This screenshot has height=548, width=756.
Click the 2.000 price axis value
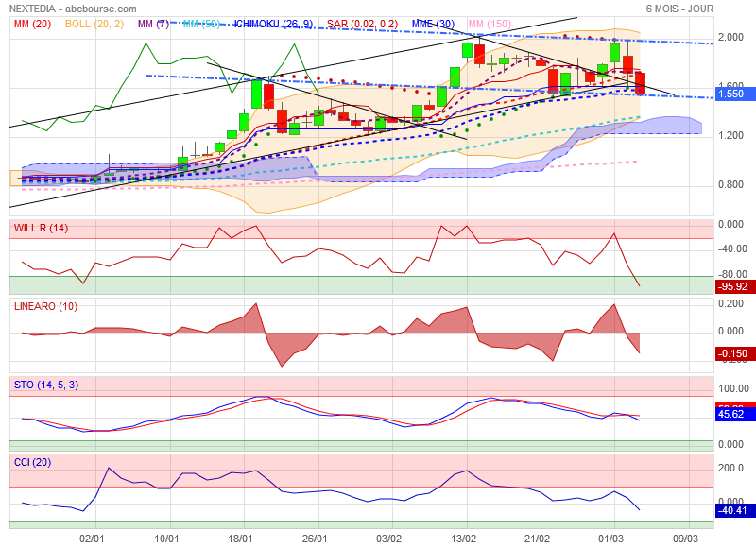(x=730, y=38)
